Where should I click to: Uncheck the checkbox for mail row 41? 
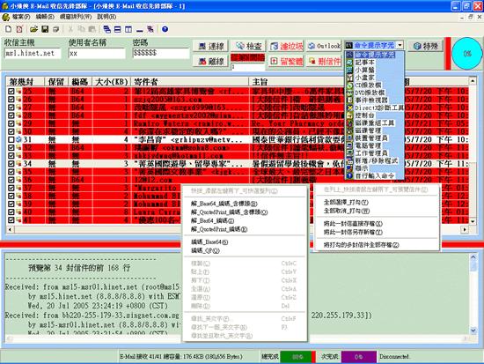11,219
